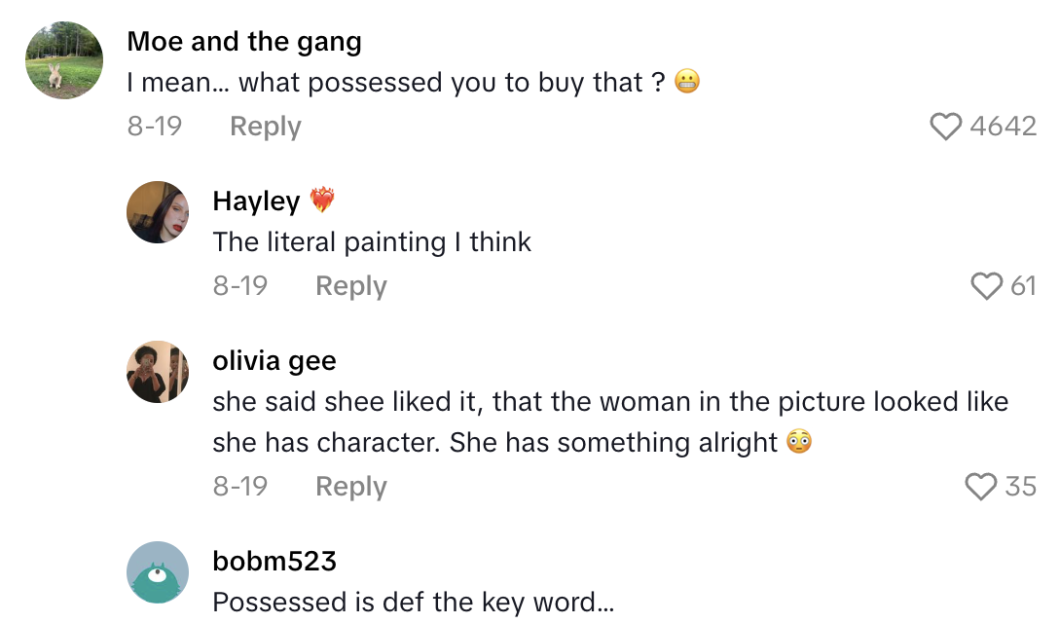Open Moe and the gang's profile avatar
The image size is (1059, 623).
[63, 60]
